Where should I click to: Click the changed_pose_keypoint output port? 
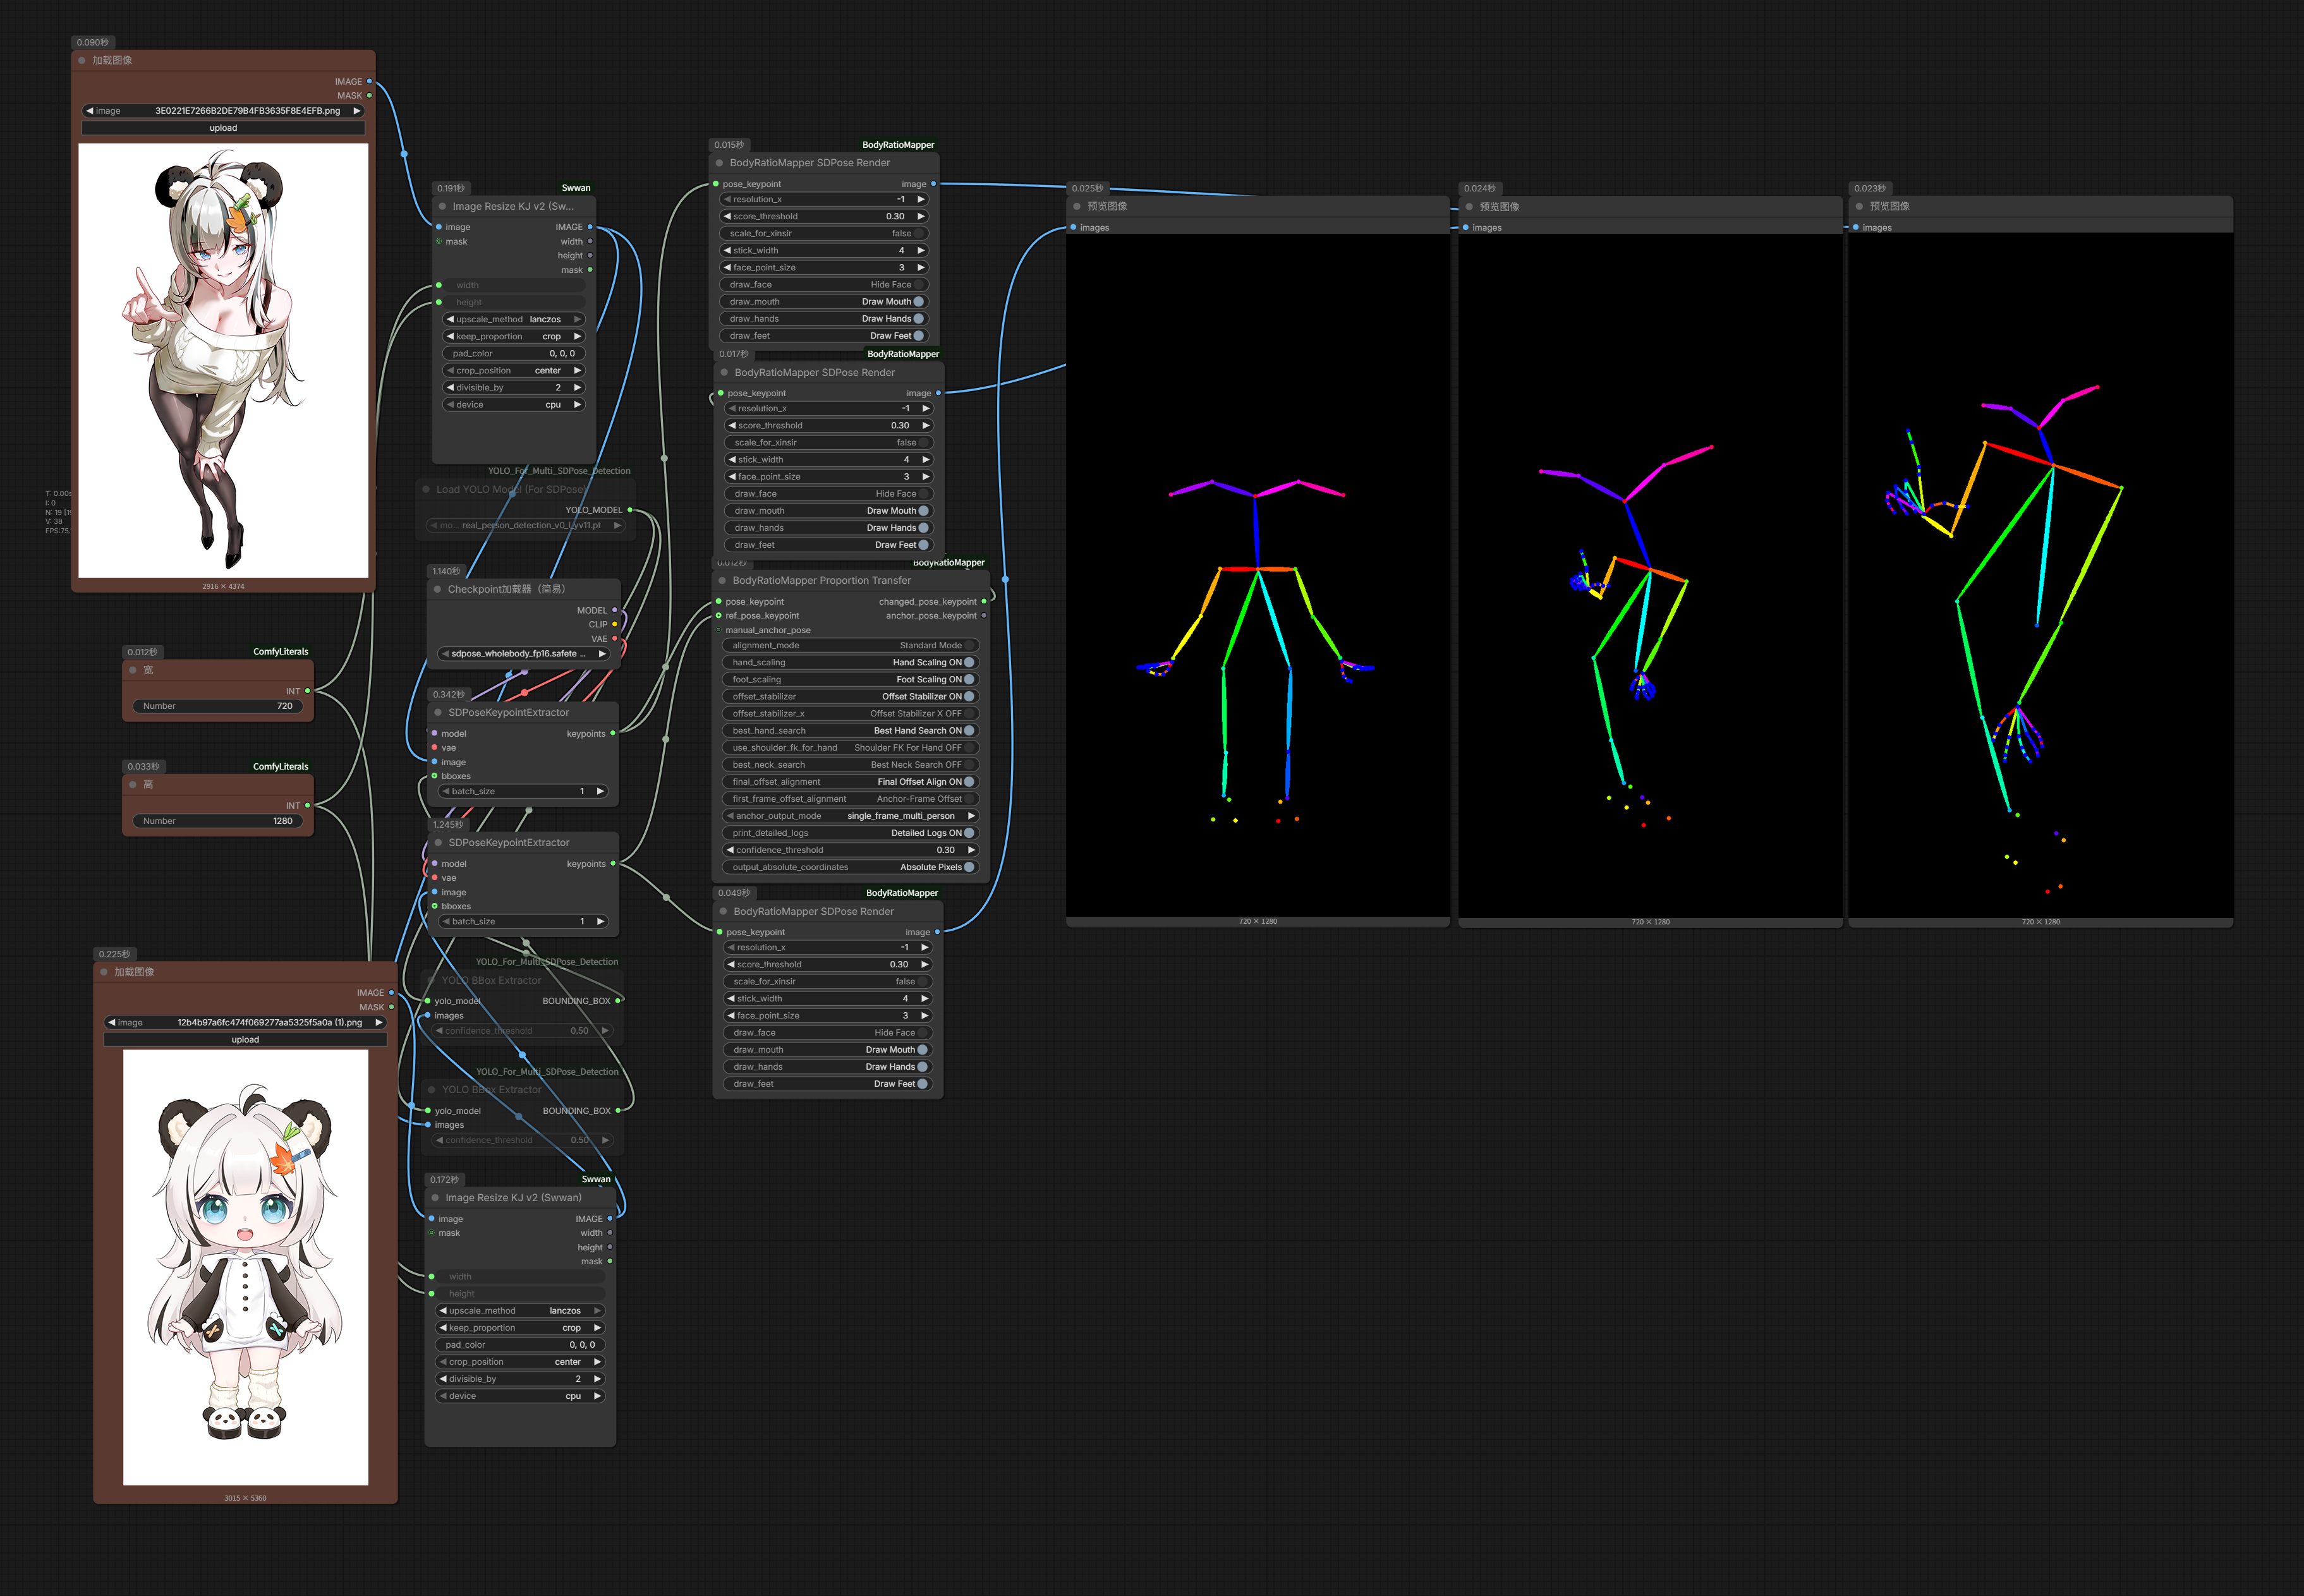click(x=984, y=602)
